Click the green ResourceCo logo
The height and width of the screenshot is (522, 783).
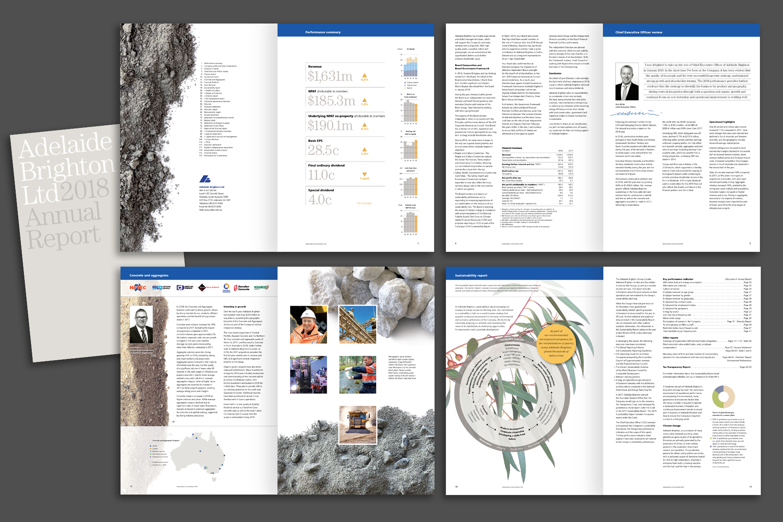coord(261,288)
